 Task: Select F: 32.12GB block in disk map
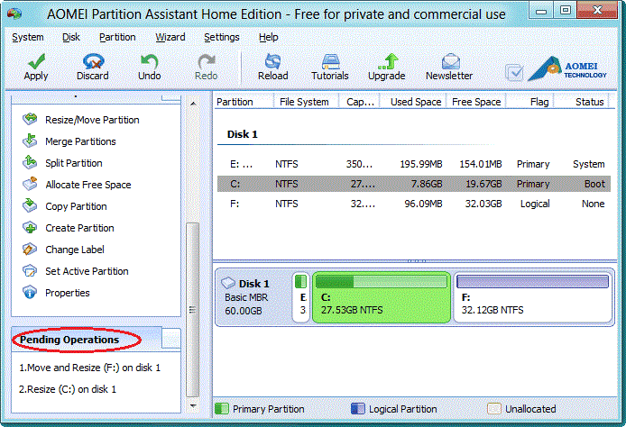point(532,297)
